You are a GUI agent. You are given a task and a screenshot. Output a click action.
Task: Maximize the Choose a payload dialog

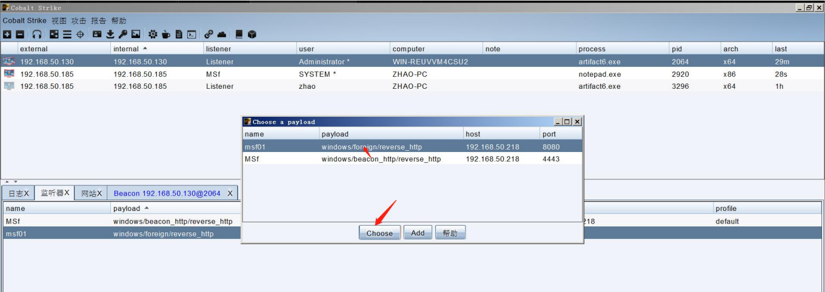click(x=567, y=122)
